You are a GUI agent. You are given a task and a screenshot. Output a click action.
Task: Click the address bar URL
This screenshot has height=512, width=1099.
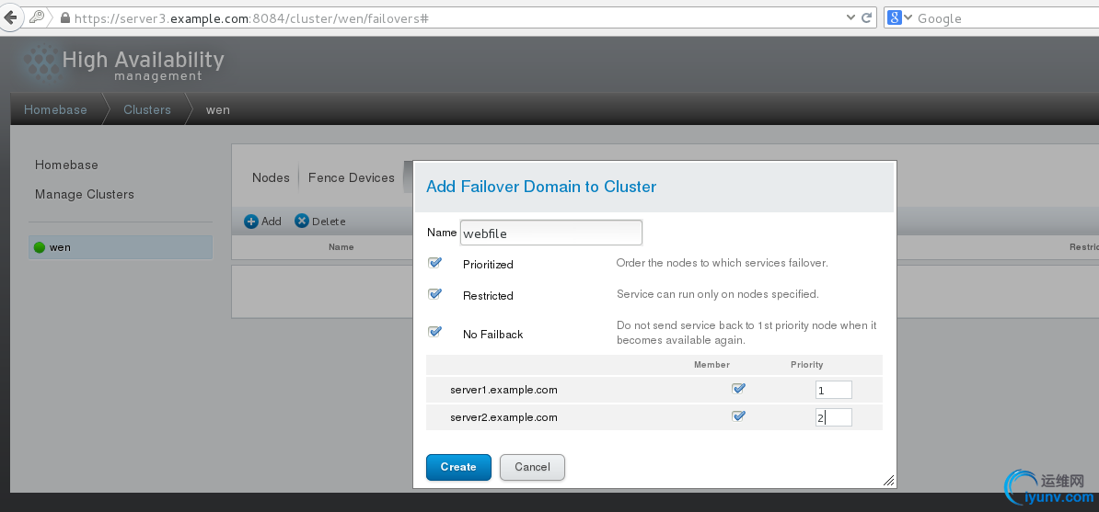(251, 18)
